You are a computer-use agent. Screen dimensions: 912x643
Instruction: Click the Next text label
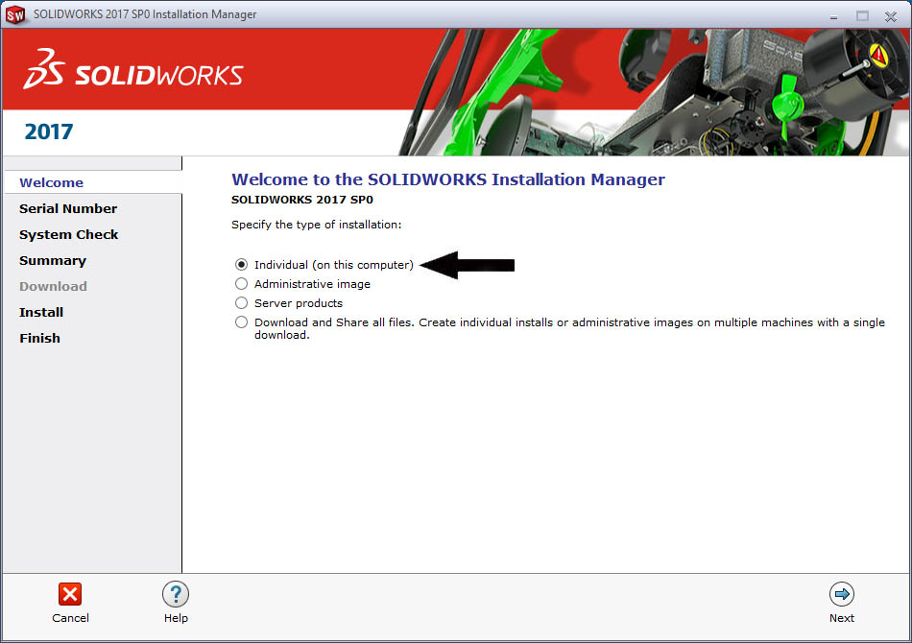[x=842, y=618]
